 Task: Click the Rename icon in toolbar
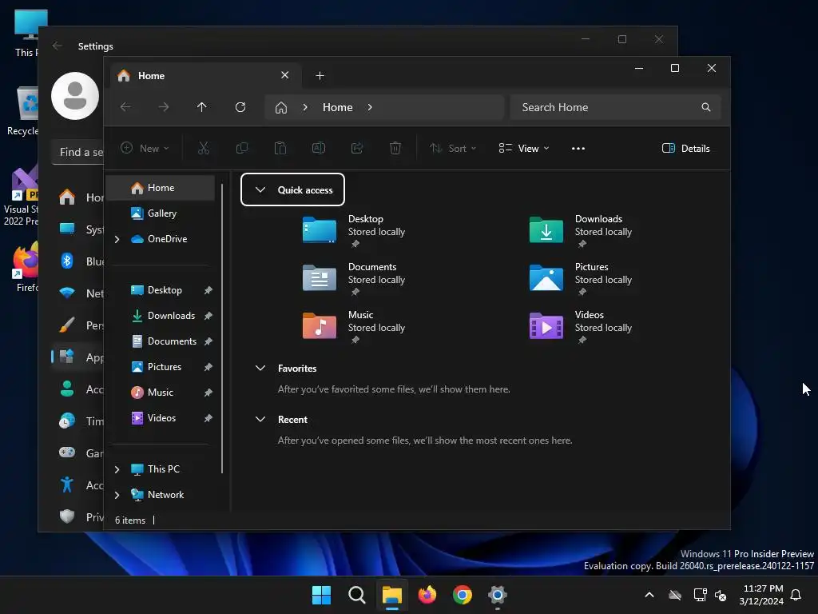click(319, 148)
